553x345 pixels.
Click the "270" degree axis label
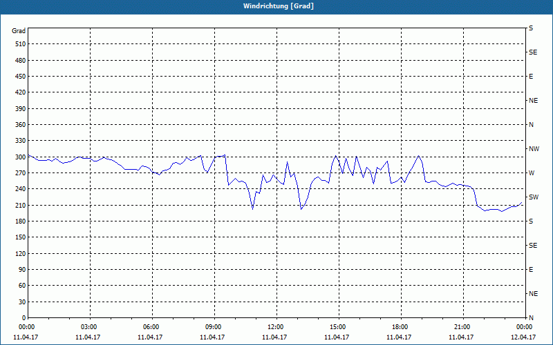(x=21, y=173)
